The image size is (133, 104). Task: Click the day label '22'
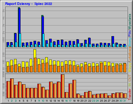point(90,101)
